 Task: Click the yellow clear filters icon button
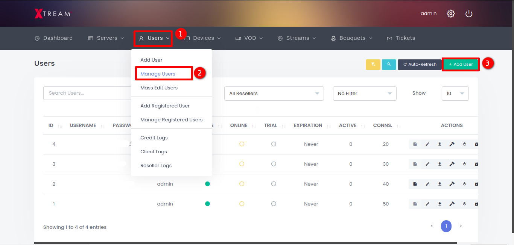coord(373,64)
